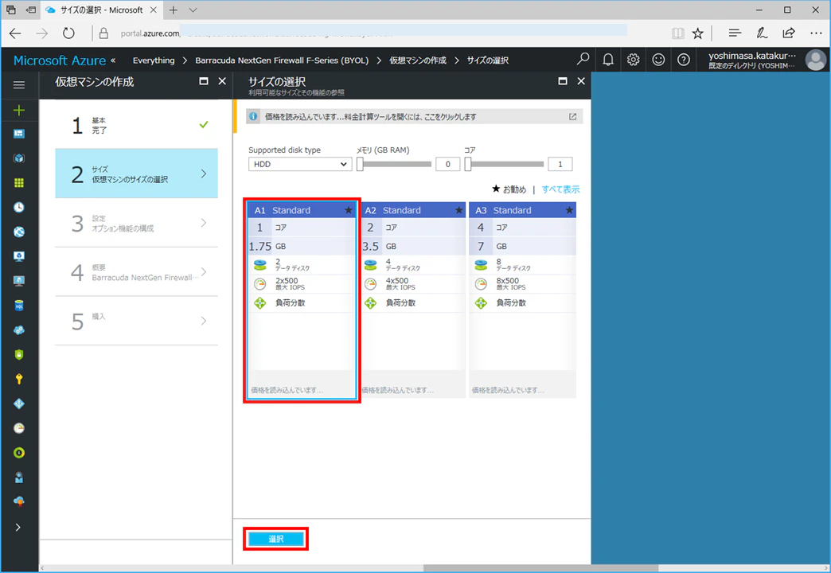Click the memory GB RAM slider handle
The width and height of the screenshot is (831, 573).
coord(360,164)
